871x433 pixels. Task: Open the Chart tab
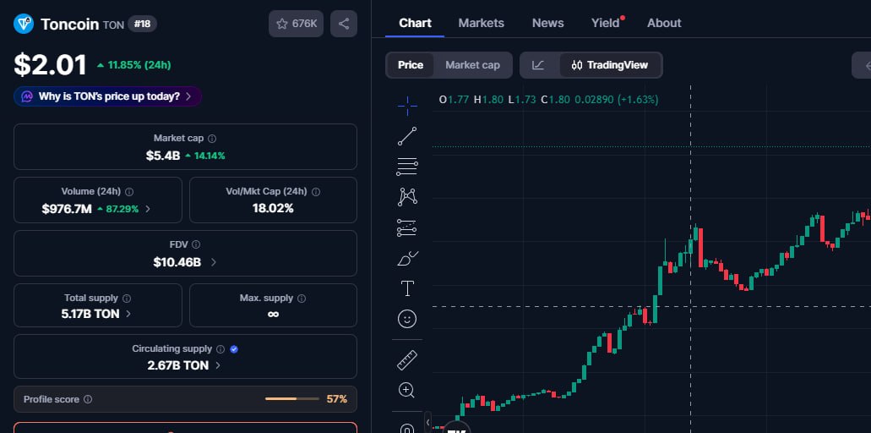415,23
